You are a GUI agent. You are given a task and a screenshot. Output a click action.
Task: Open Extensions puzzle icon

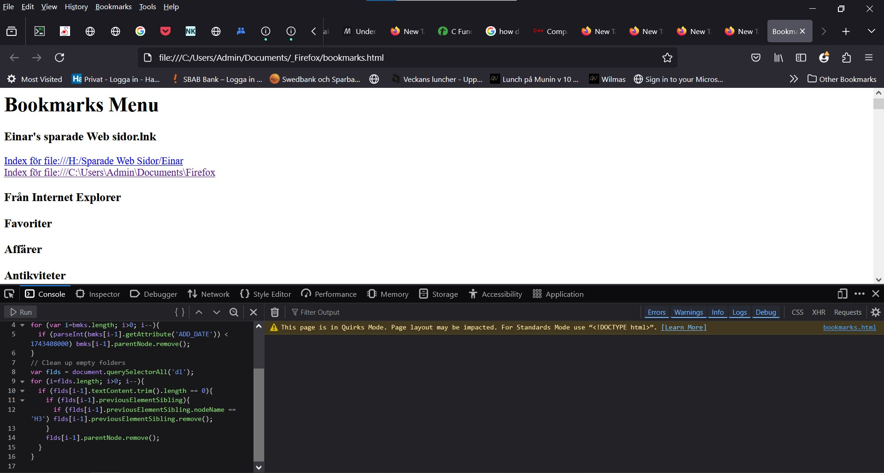point(846,58)
